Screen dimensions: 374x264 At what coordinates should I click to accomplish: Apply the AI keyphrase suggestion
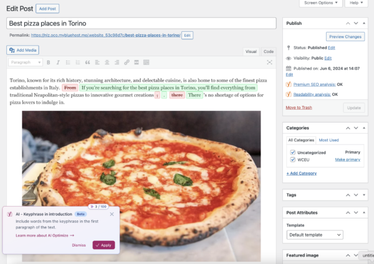click(x=103, y=245)
